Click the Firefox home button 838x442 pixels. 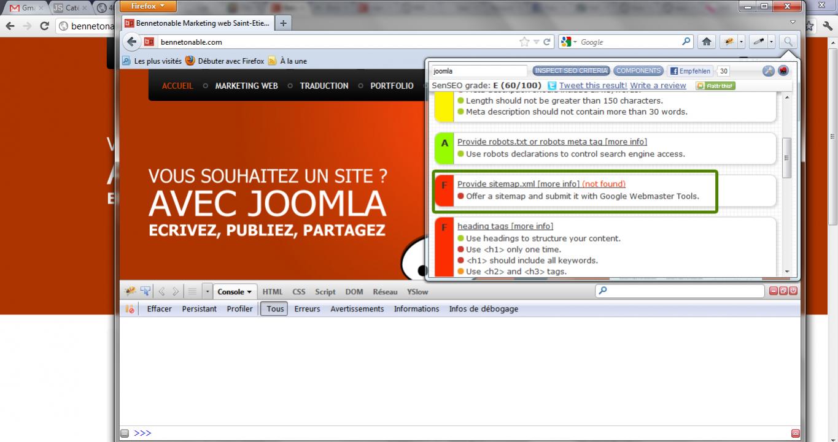pyautogui.click(x=707, y=42)
